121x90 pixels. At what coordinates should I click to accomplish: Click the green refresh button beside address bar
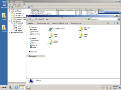coord(89,19)
